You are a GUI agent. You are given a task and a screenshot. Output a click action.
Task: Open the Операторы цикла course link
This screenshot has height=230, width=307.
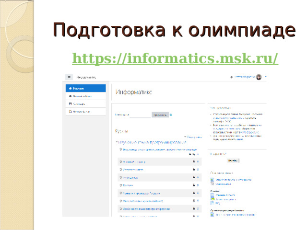(133, 170)
